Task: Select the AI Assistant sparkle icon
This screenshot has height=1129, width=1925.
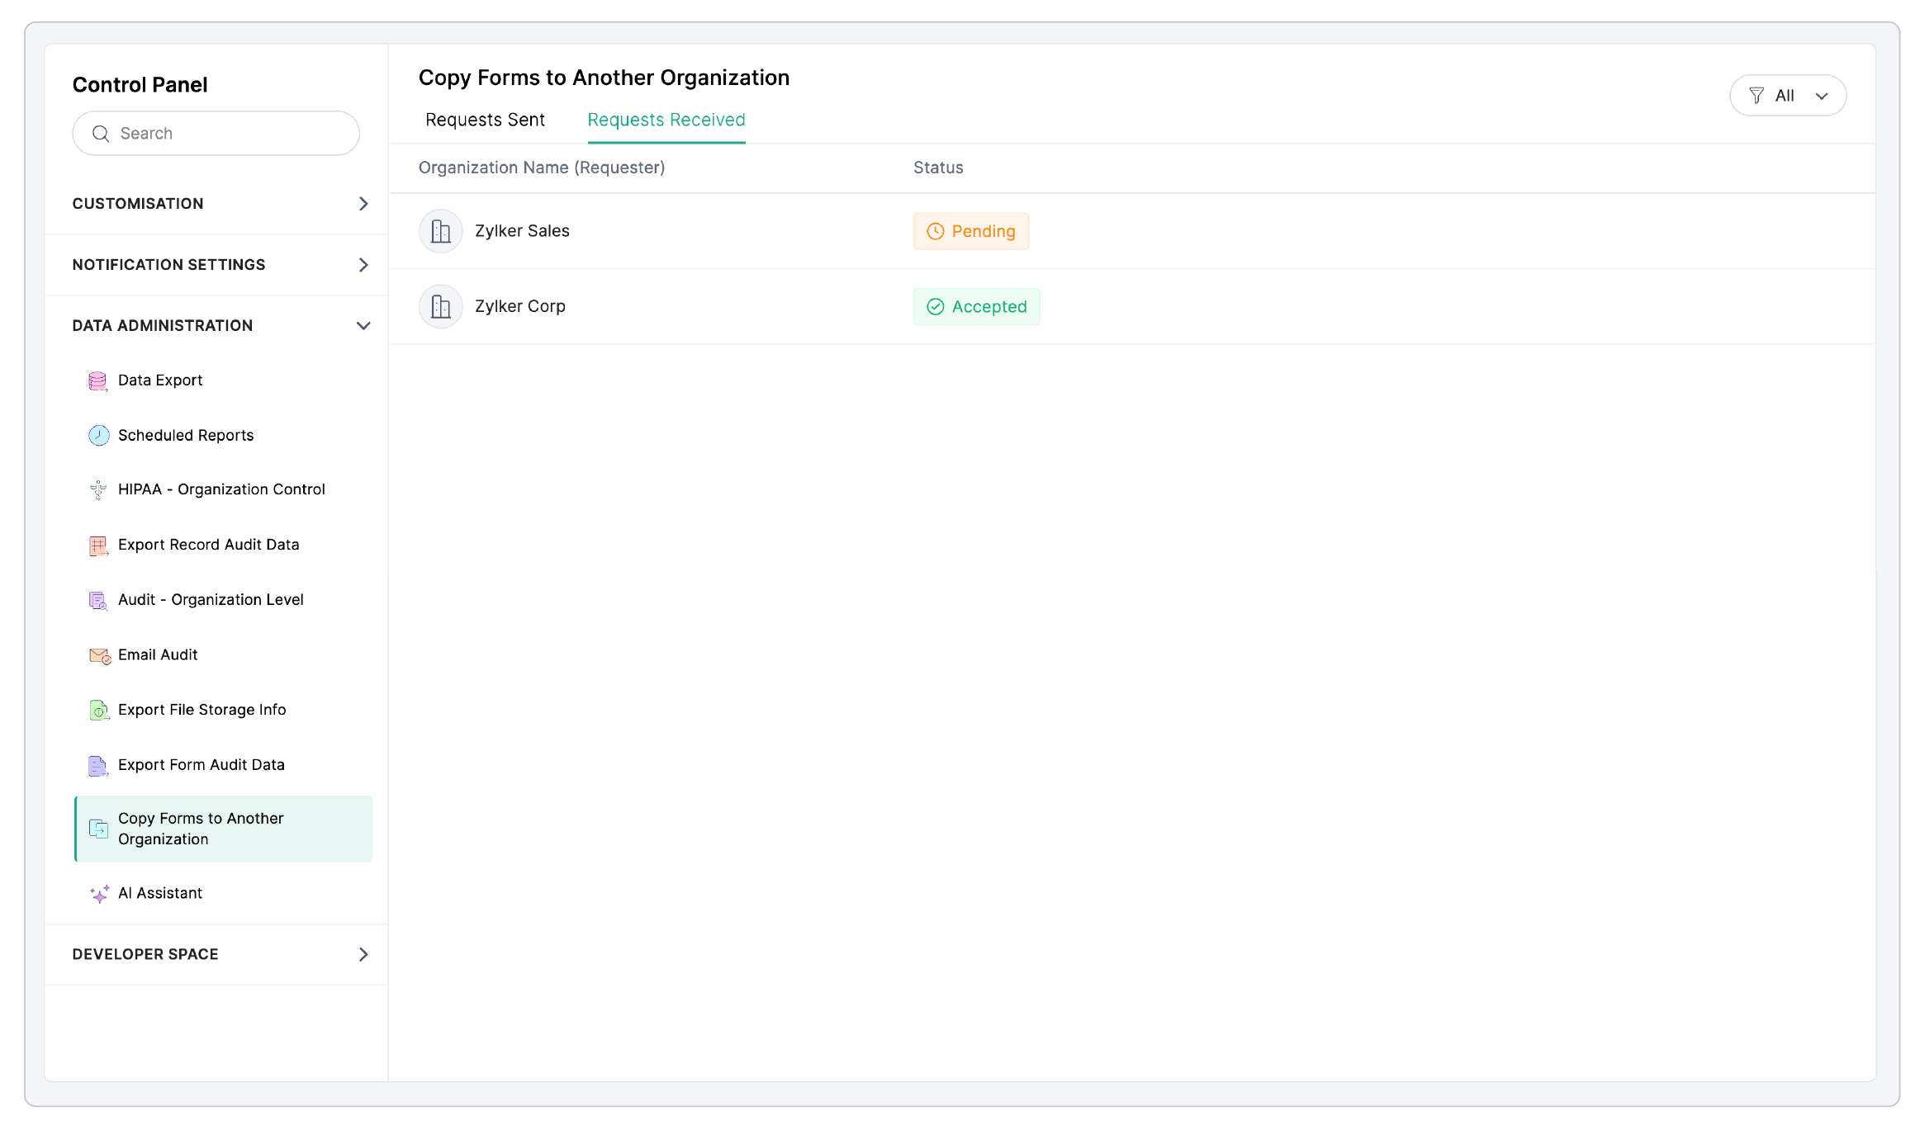Action: tap(99, 893)
